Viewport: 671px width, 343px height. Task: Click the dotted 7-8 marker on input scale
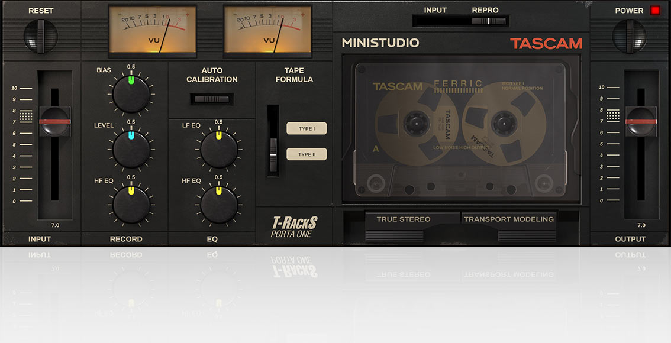tap(25, 117)
